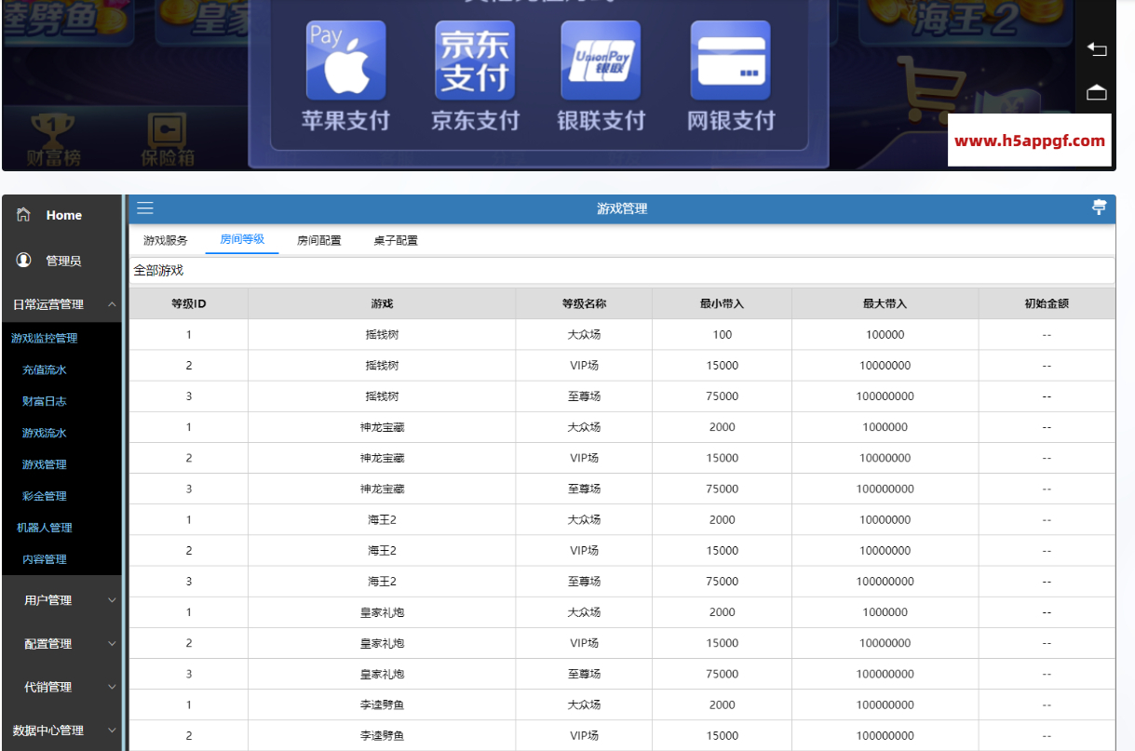Open 游戏管理 in sidebar
The width and height of the screenshot is (1135, 751).
pos(45,464)
